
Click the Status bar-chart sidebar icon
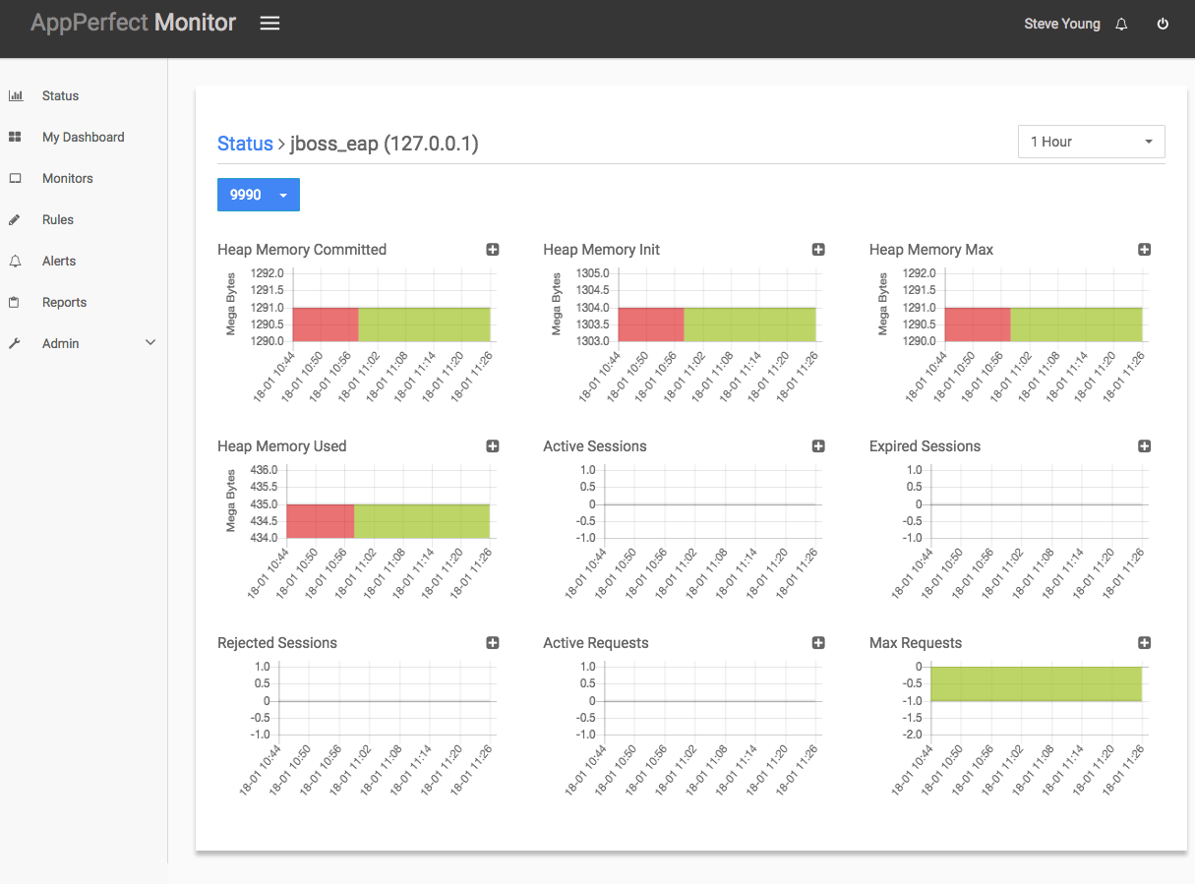[x=15, y=95]
